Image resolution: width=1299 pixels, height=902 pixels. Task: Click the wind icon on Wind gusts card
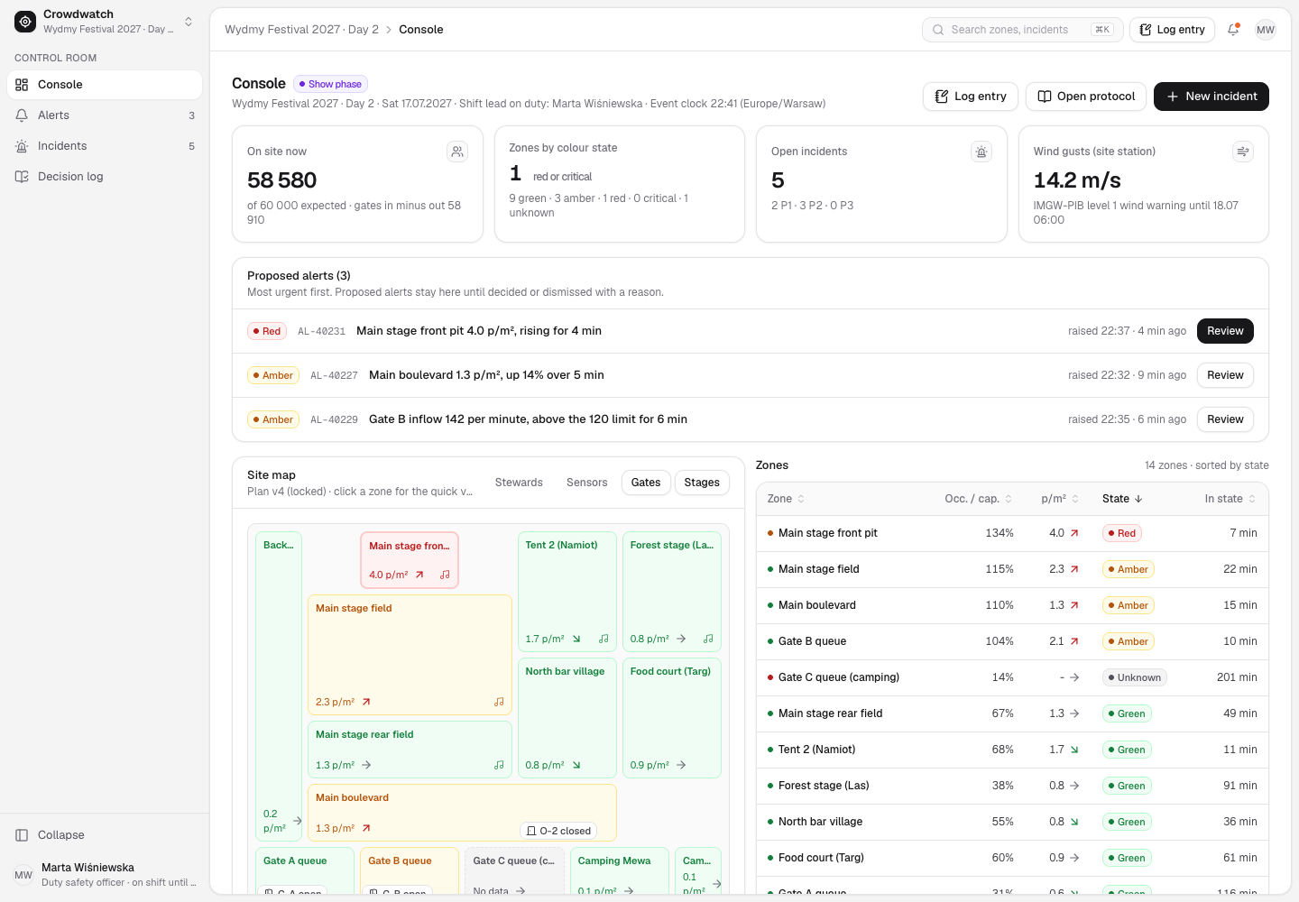[x=1243, y=152]
